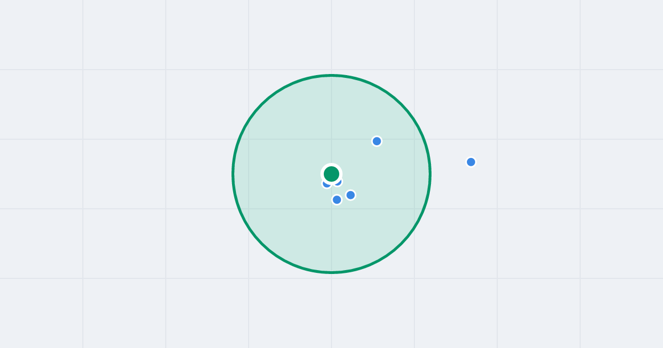
Task: Select the green center marker
Action: (331, 174)
